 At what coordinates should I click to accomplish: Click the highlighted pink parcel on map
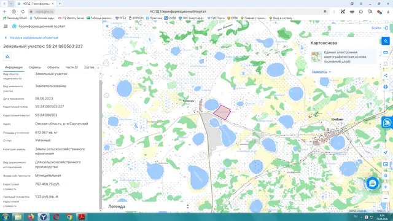[x=222, y=112]
